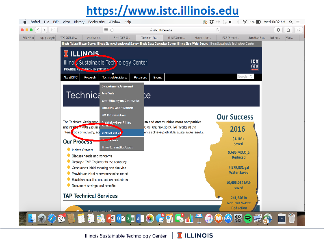The image size is (325, 244).
Task: Open the Illinois State Water Survey link
Action: (x=193, y=44)
